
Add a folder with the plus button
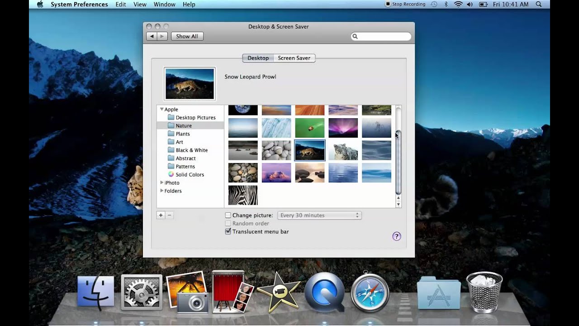[161, 216]
